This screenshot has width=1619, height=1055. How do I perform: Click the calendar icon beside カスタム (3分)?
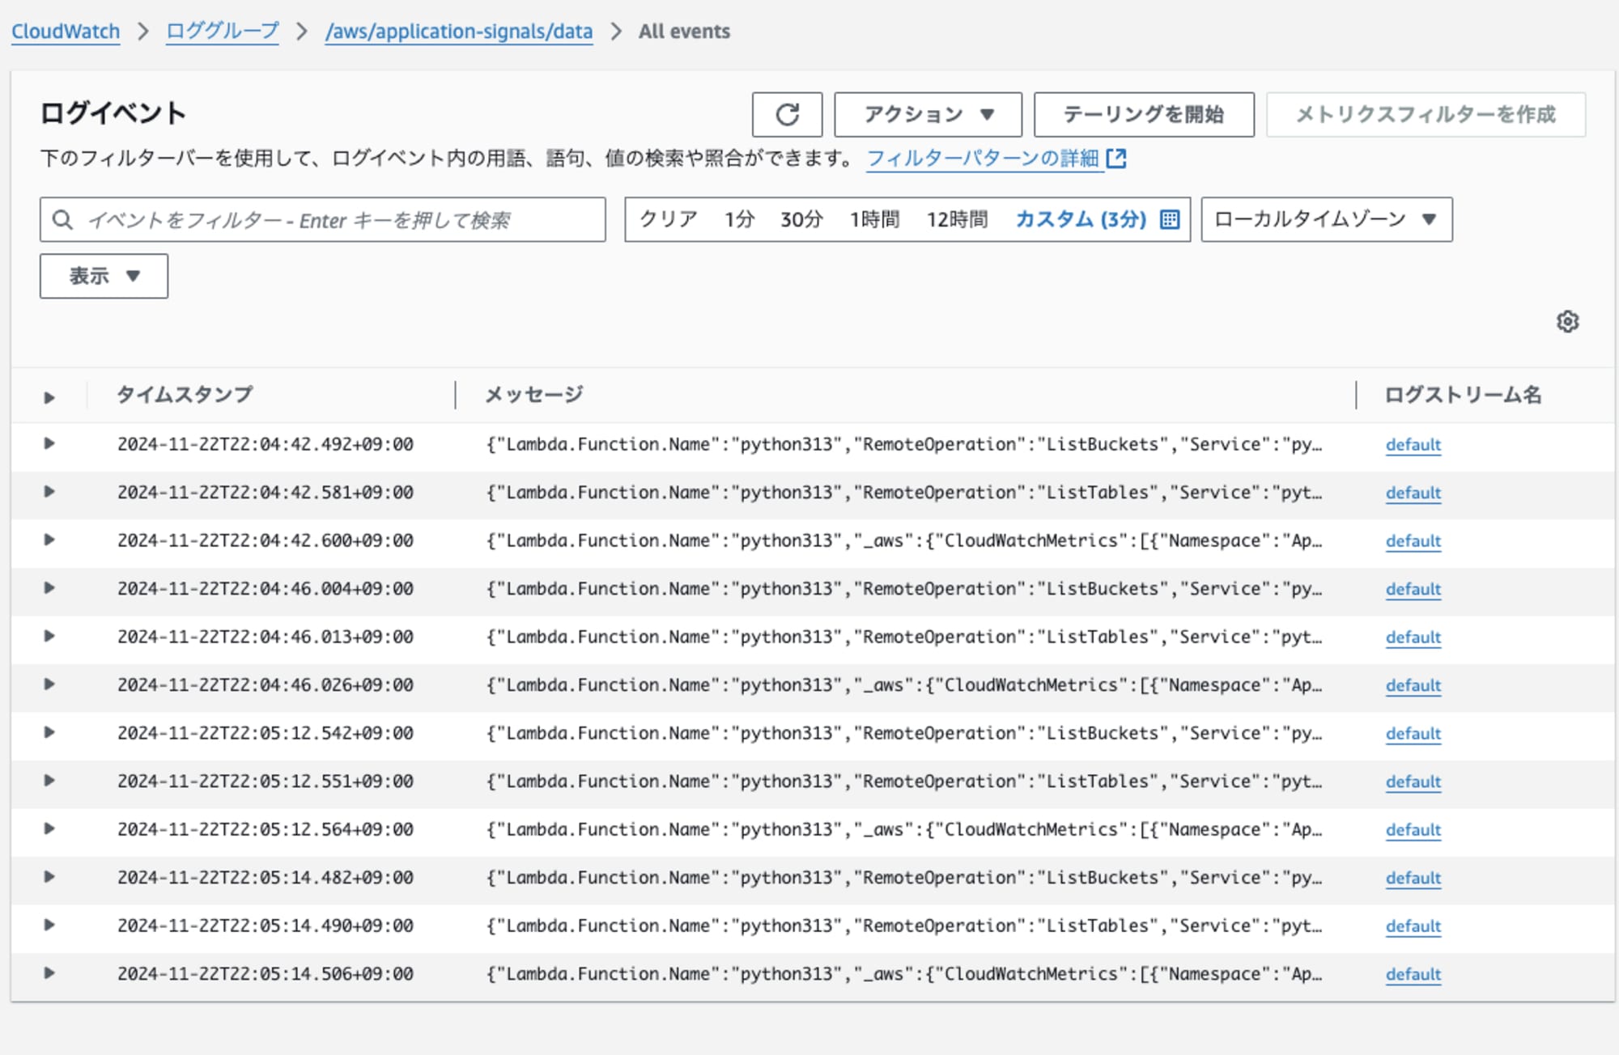point(1170,219)
